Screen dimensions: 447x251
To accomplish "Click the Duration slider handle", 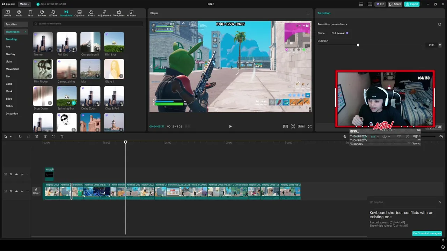I will [x=358, y=45].
